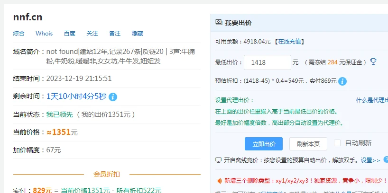
Task: Enable the 自动刷新 checkbox
Action: point(337,143)
